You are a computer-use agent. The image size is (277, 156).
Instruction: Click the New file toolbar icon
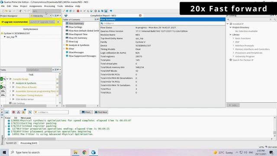[3, 11]
